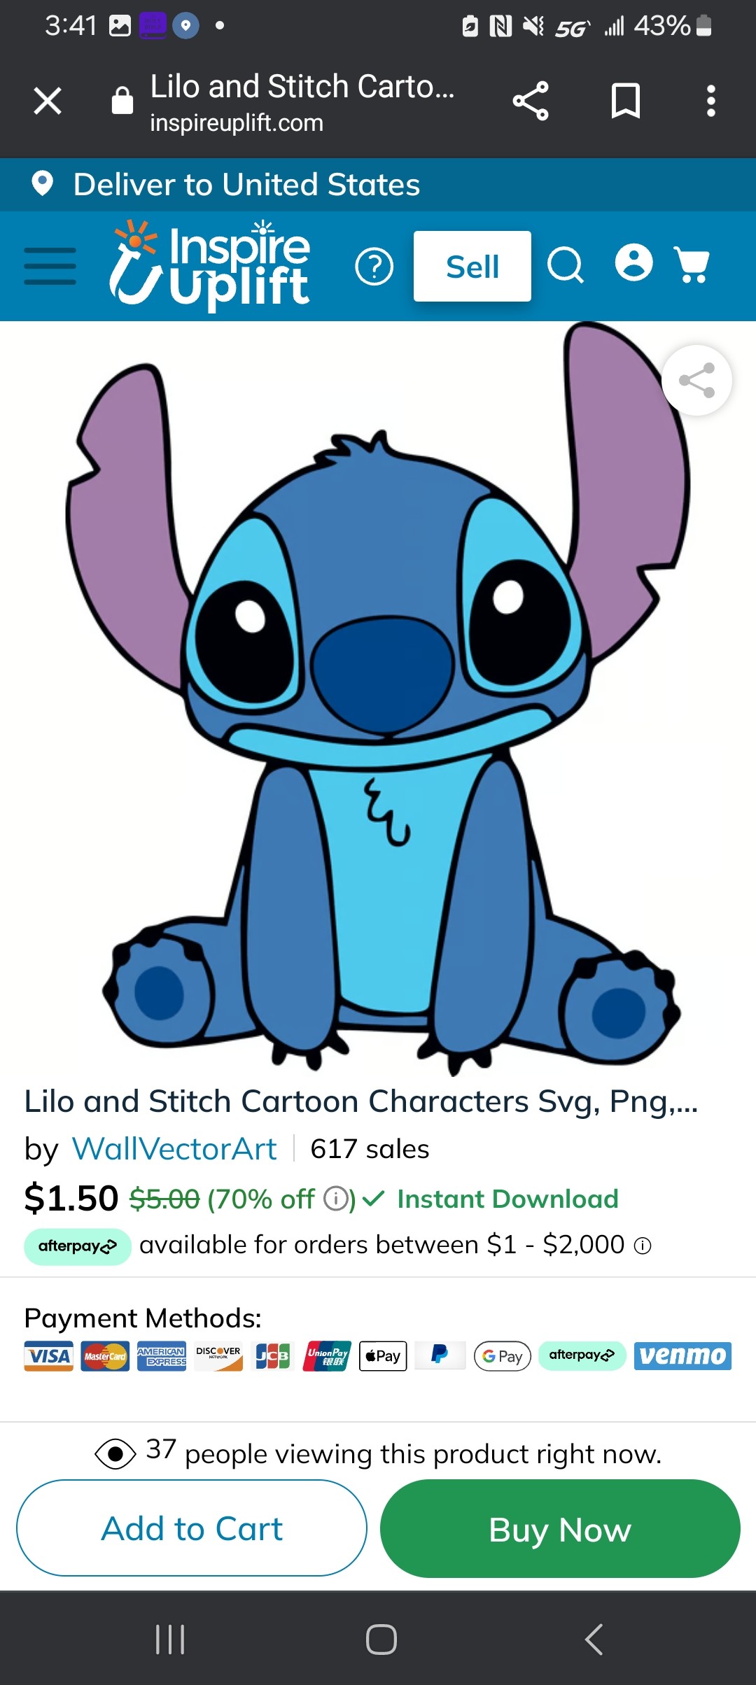Viewport: 756px width, 1685px height.
Task: Show Afterpay info for order range
Action: click(x=643, y=1246)
